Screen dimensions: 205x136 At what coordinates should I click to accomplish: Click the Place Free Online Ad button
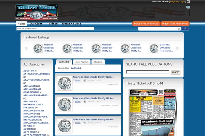[x=146, y=24]
